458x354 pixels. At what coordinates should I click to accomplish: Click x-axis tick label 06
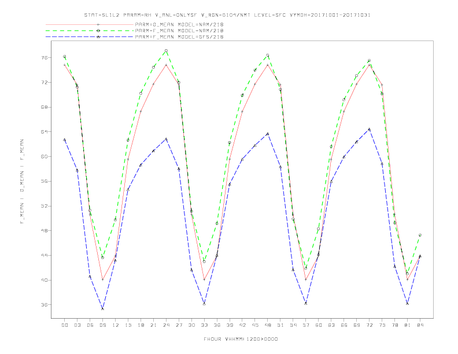tap(90, 325)
